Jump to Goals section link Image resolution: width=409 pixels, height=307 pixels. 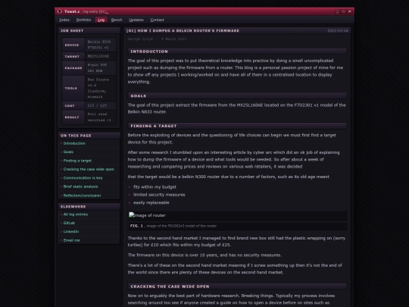[x=68, y=152]
